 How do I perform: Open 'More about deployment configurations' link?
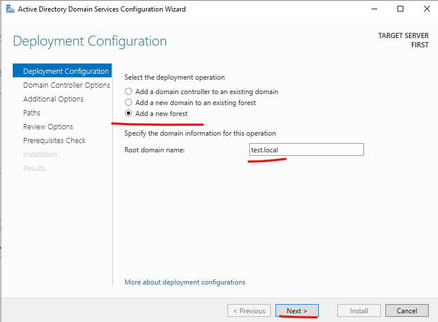pyautogui.click(x=185, y=282)
